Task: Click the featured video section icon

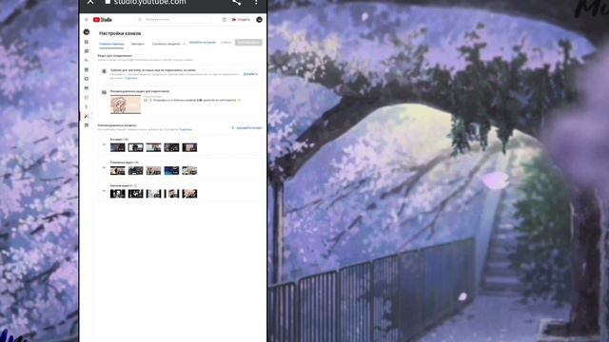Action: pyautogui.click(x=104, y=92)
